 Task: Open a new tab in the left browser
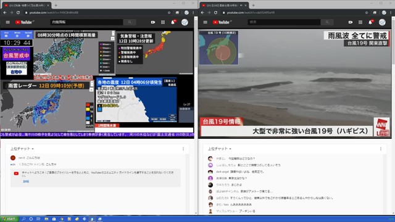coord(56,5)
